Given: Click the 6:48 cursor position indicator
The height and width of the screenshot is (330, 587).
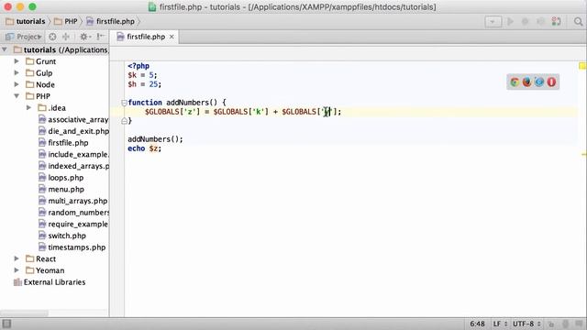Looking at the screenshot, I should point(477,324).
